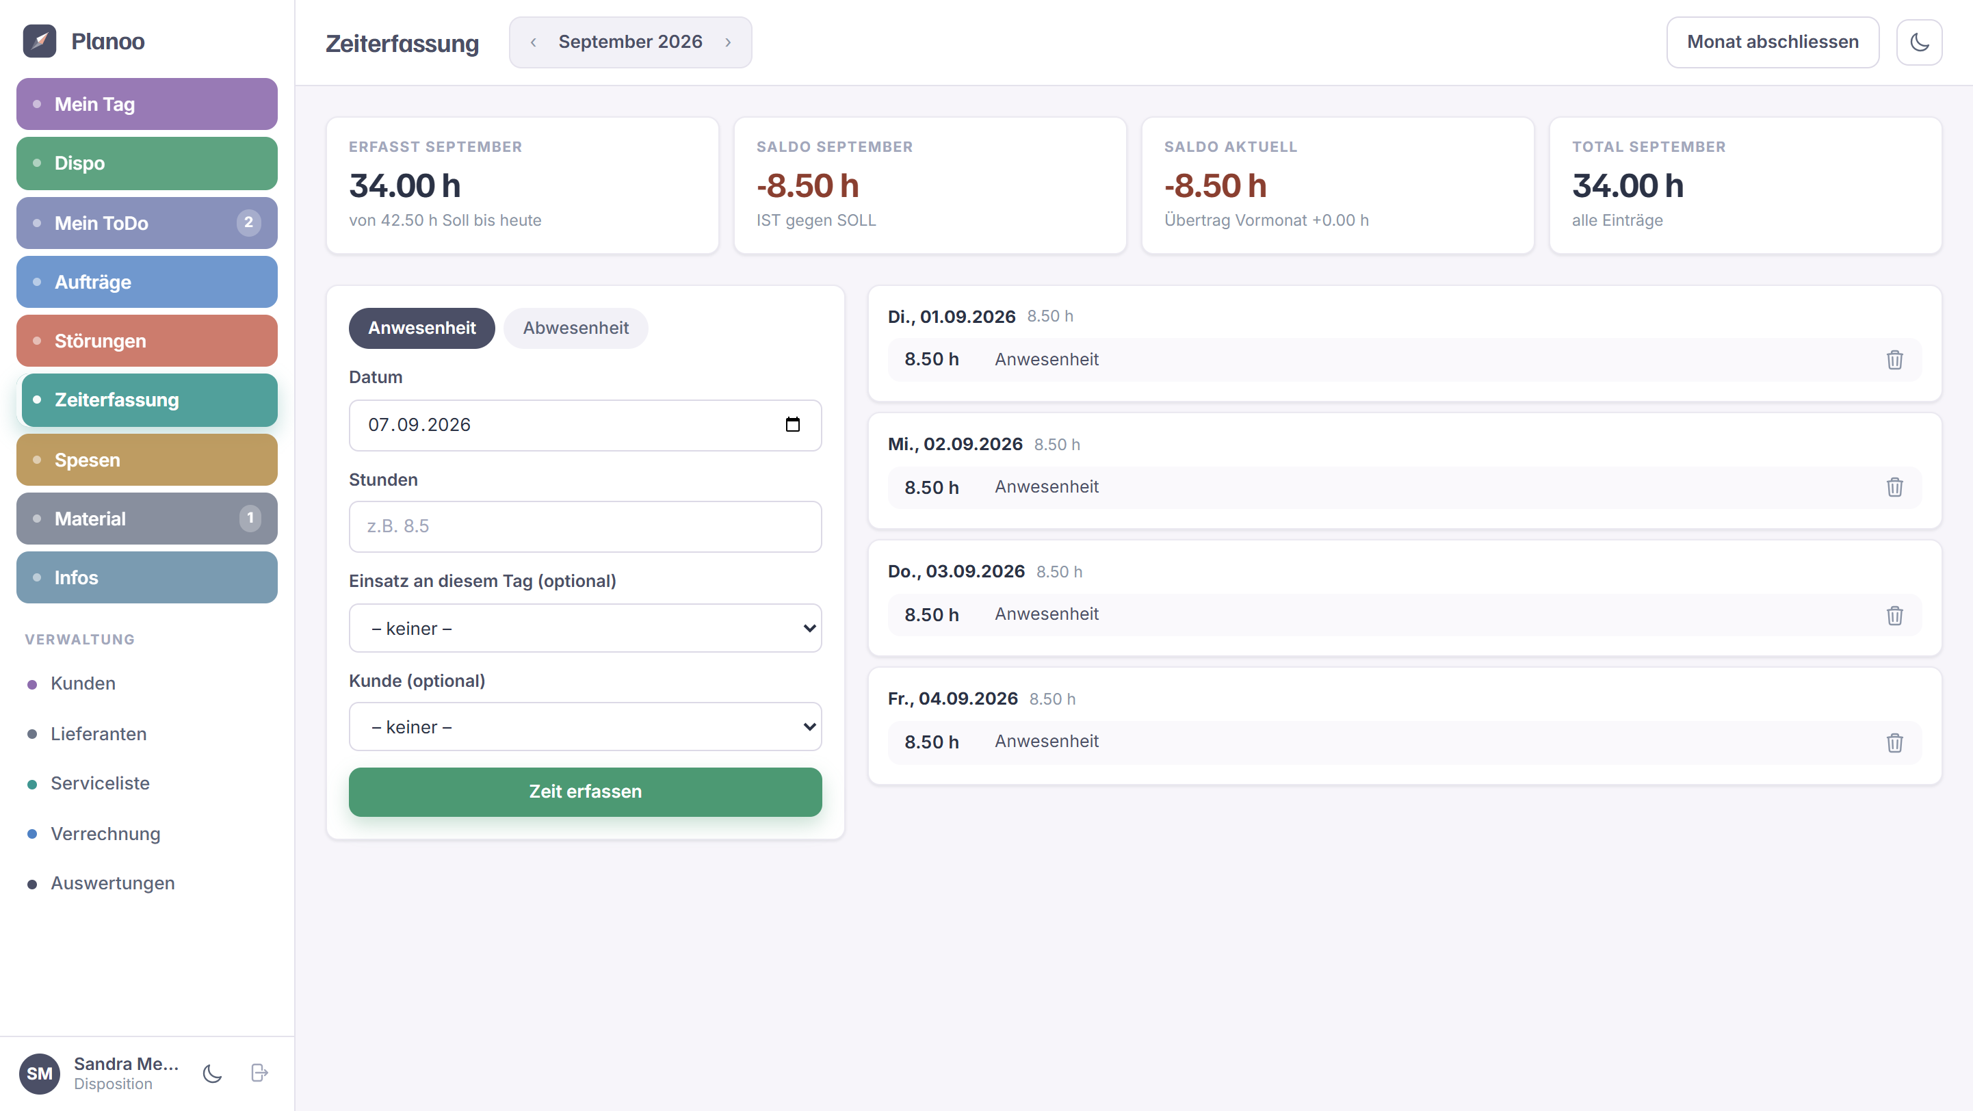The width and height of the screenshot is (1973, 1111).
Task: Delete the 03.09.2026 Anwesenheit entry
Action: tap(1894, 616)
